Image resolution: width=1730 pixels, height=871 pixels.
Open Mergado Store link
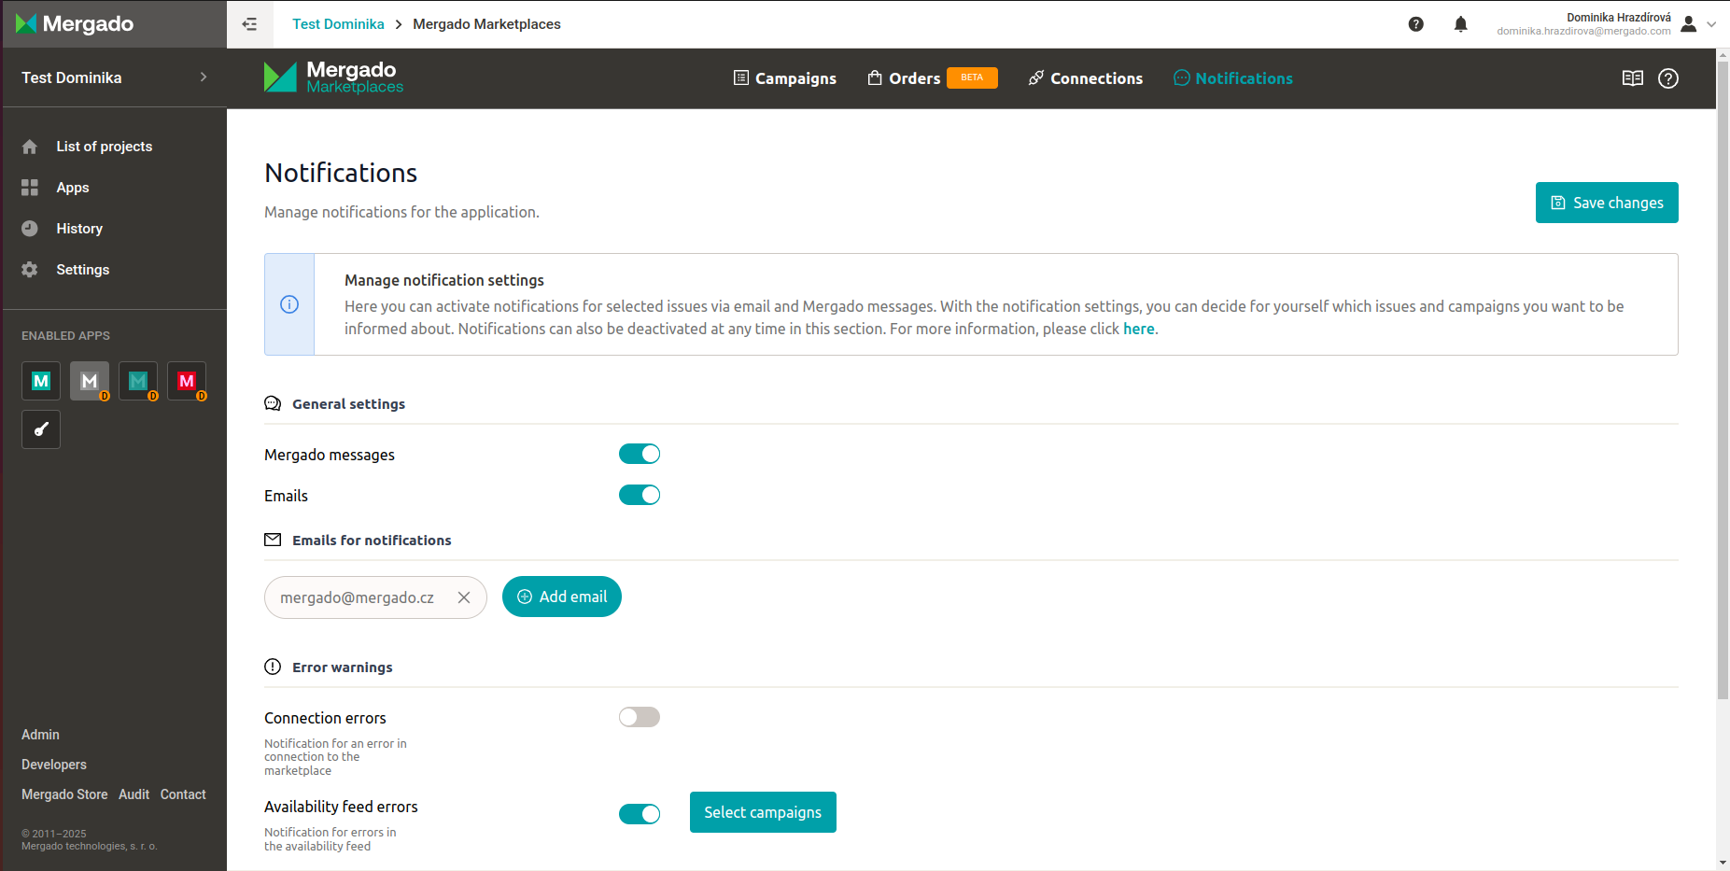click(x=64, y=794)
